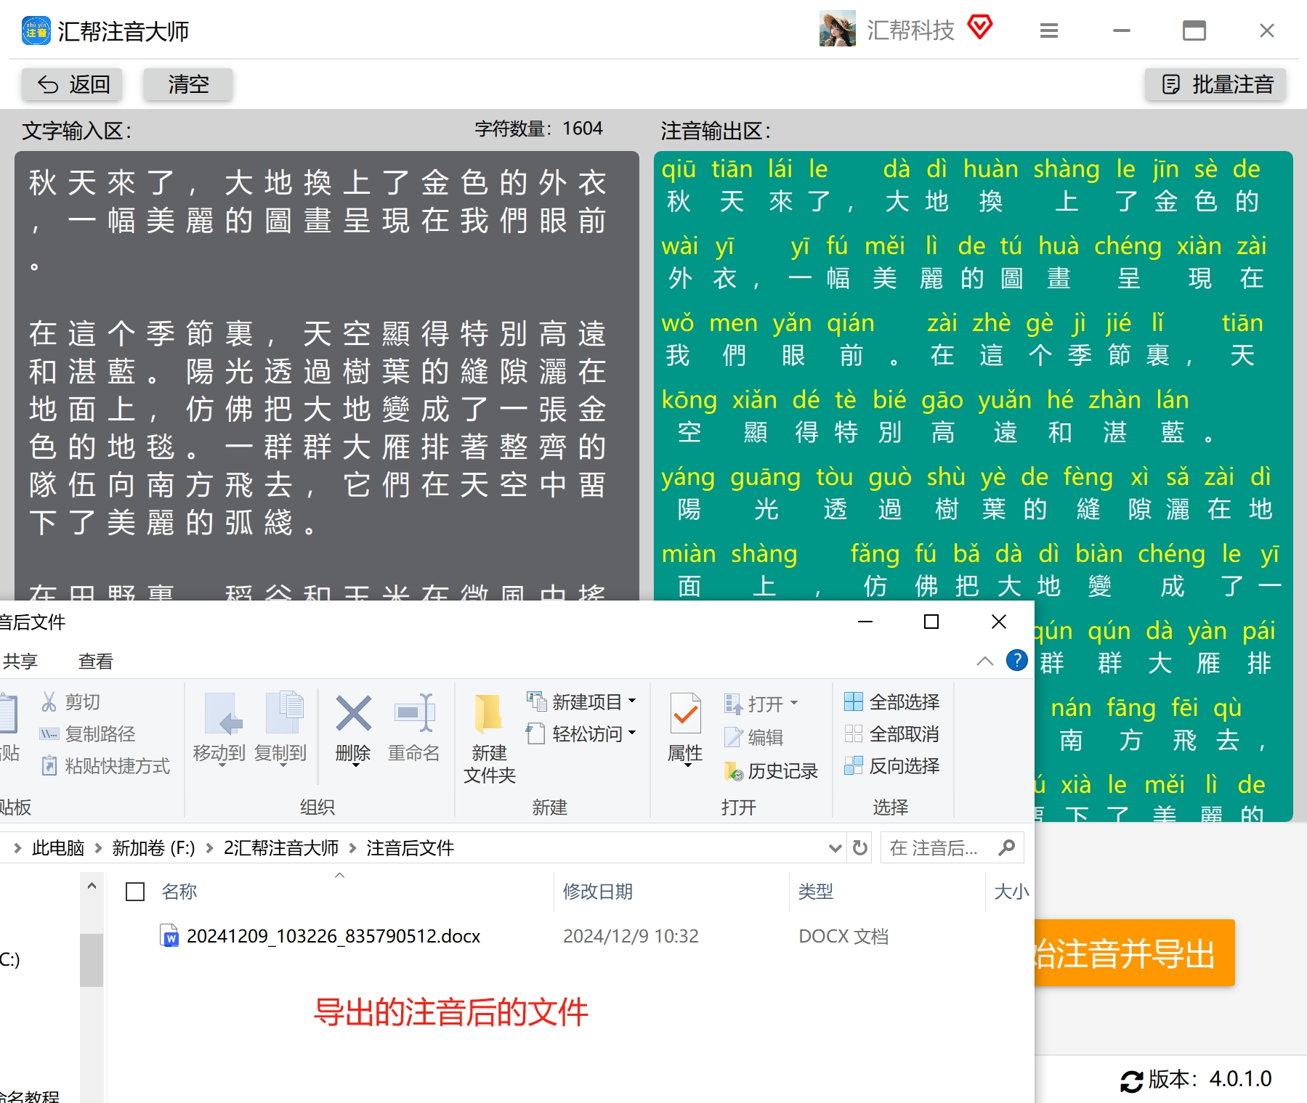Click inside the 文字输入区 text box
Viewport: 1307px width, 1103px height.
327,375
